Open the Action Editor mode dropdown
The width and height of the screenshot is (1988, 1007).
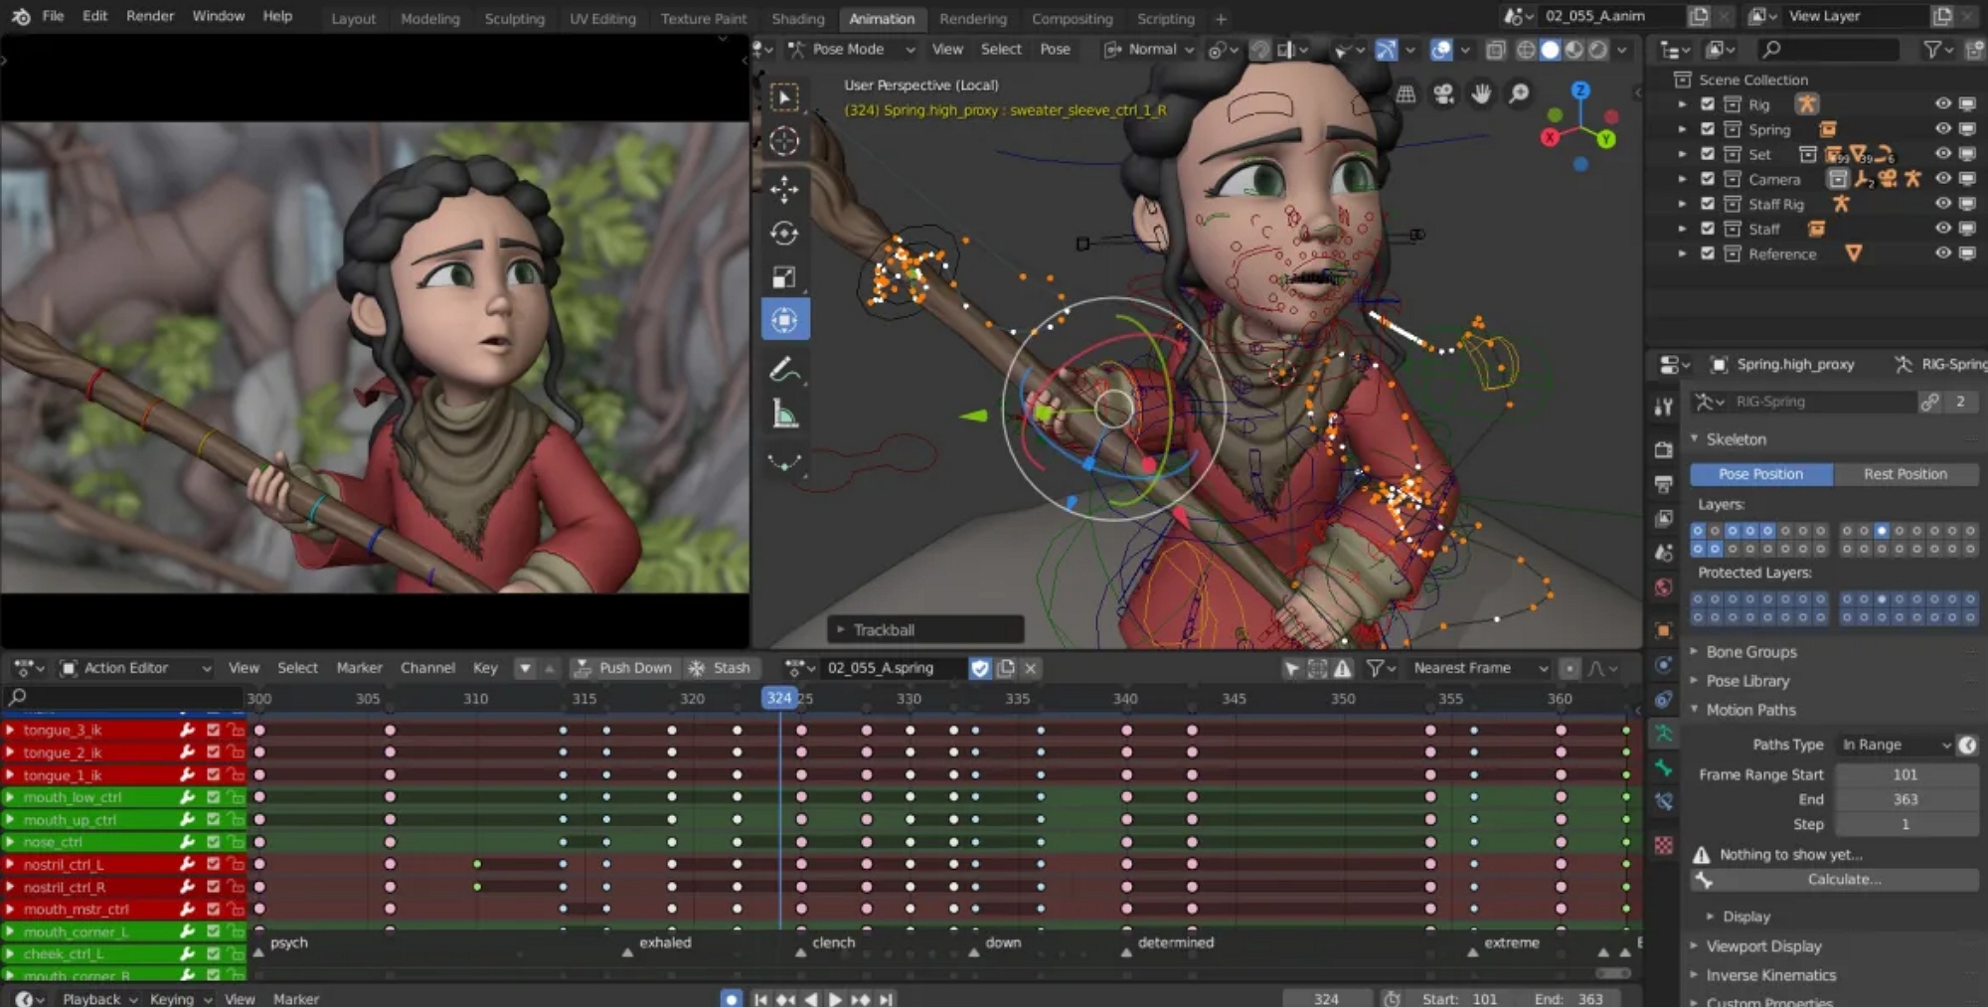[x=136, y=668]
